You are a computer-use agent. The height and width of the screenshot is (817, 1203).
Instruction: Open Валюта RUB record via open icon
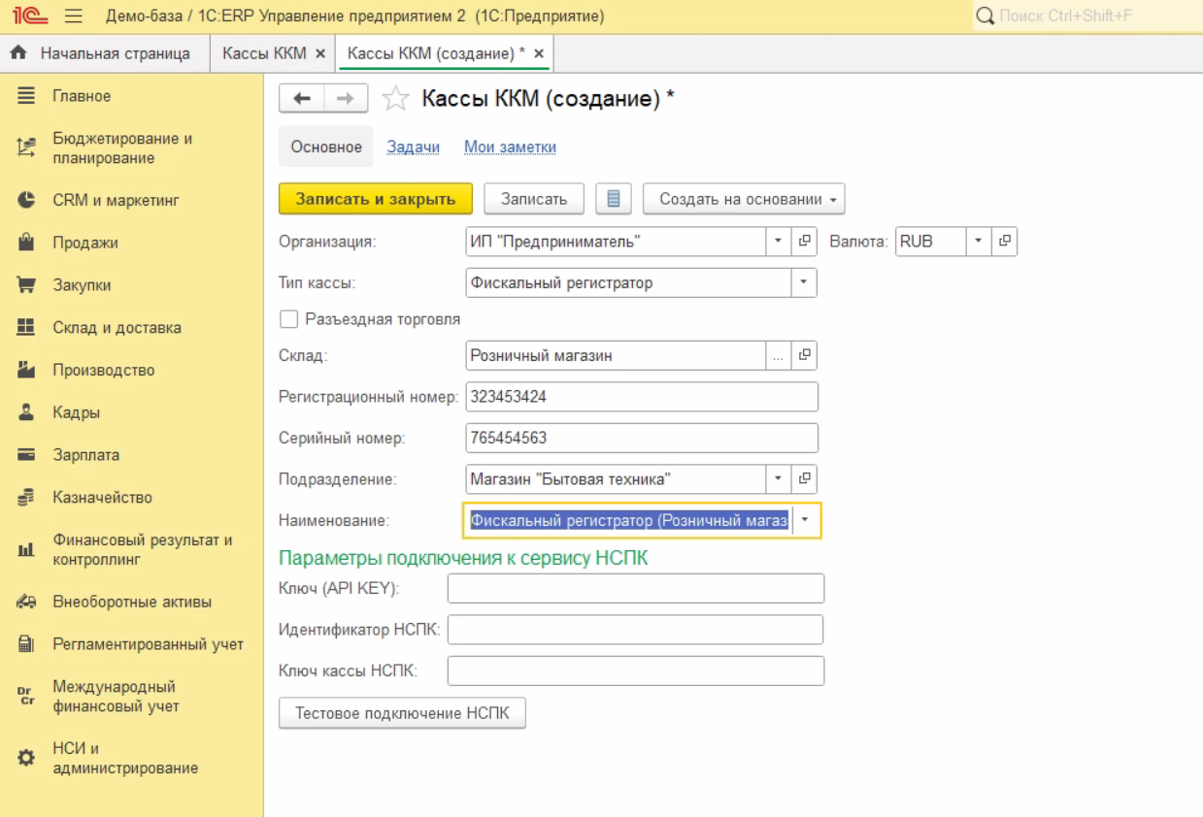[x=1004, y=242]
